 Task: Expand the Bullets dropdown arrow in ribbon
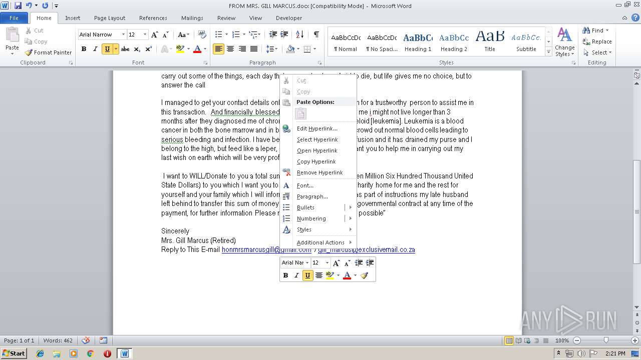pyautogui.click(x=226, y=34)
